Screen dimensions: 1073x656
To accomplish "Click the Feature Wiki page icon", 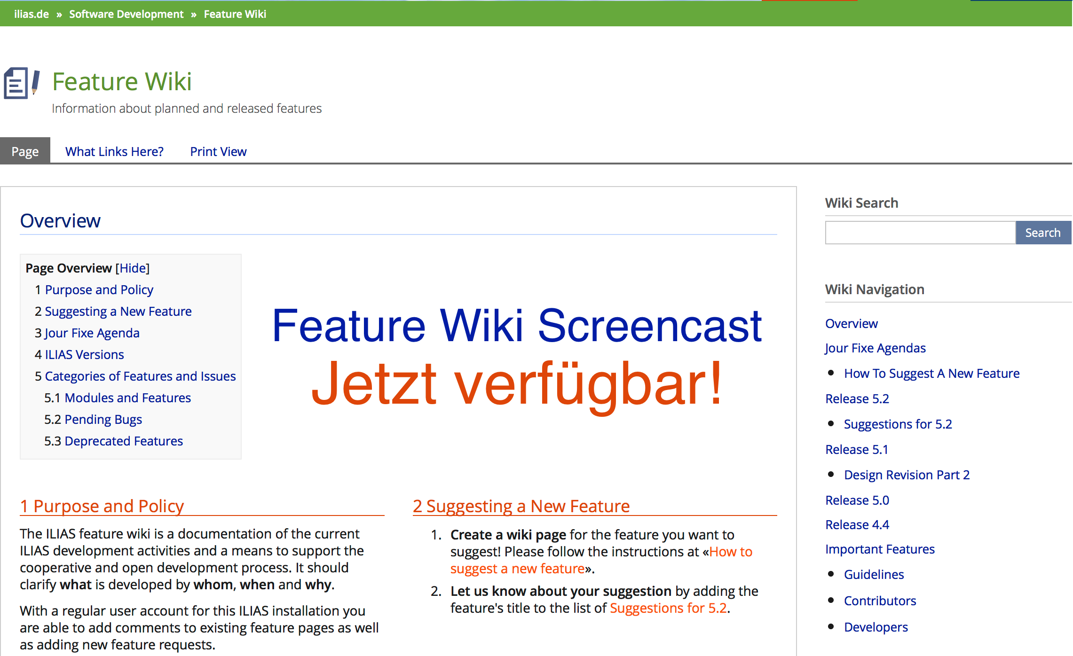I will [x=22, y=83].
